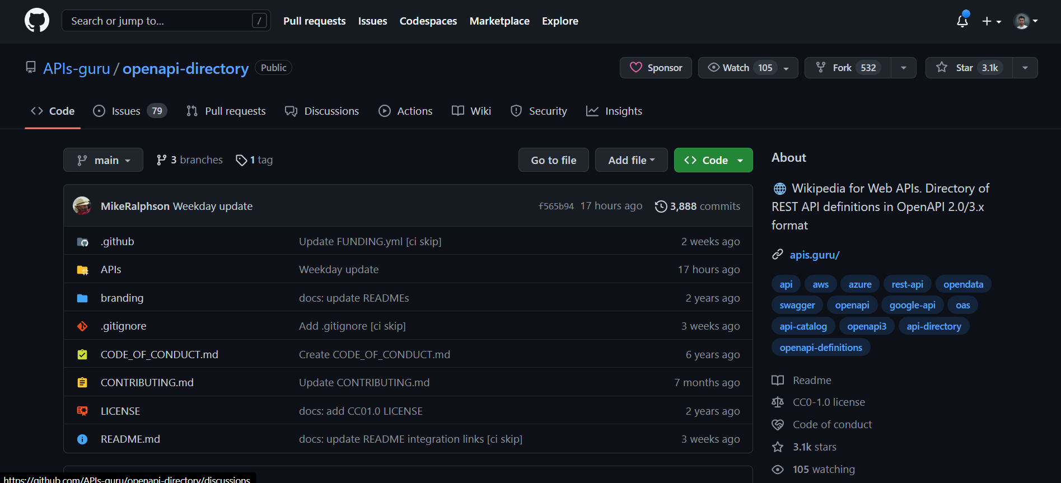Screen dimensions: 1061x483
Task: Open the Discussions tab
Action: [322, 111]
